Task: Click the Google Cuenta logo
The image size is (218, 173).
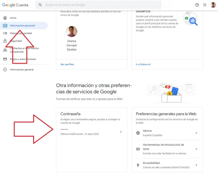Action: [15, 5]
